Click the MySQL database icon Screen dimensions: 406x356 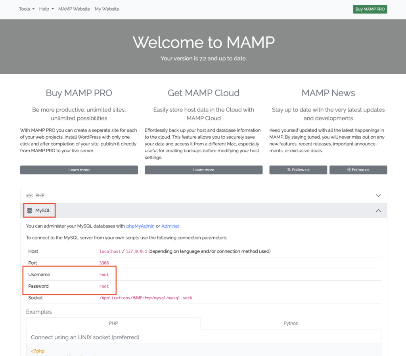click(x=30, y=211)
